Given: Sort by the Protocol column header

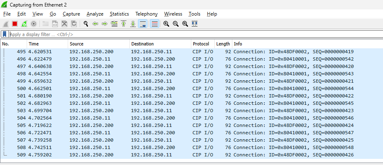Looking at the screenshot, I should point(201,44).
